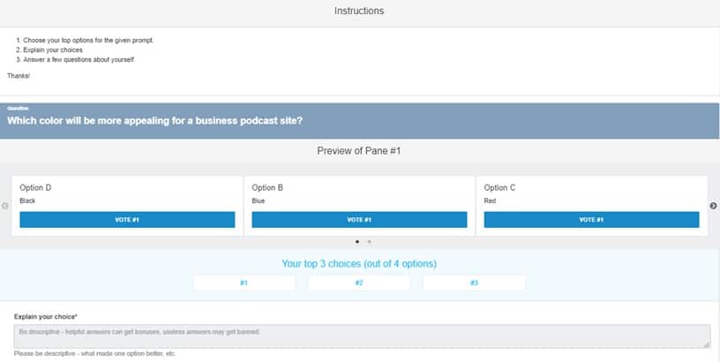The image size is (720, 362).
Task: Select the second pagination dot
Action: pos(368,241)
